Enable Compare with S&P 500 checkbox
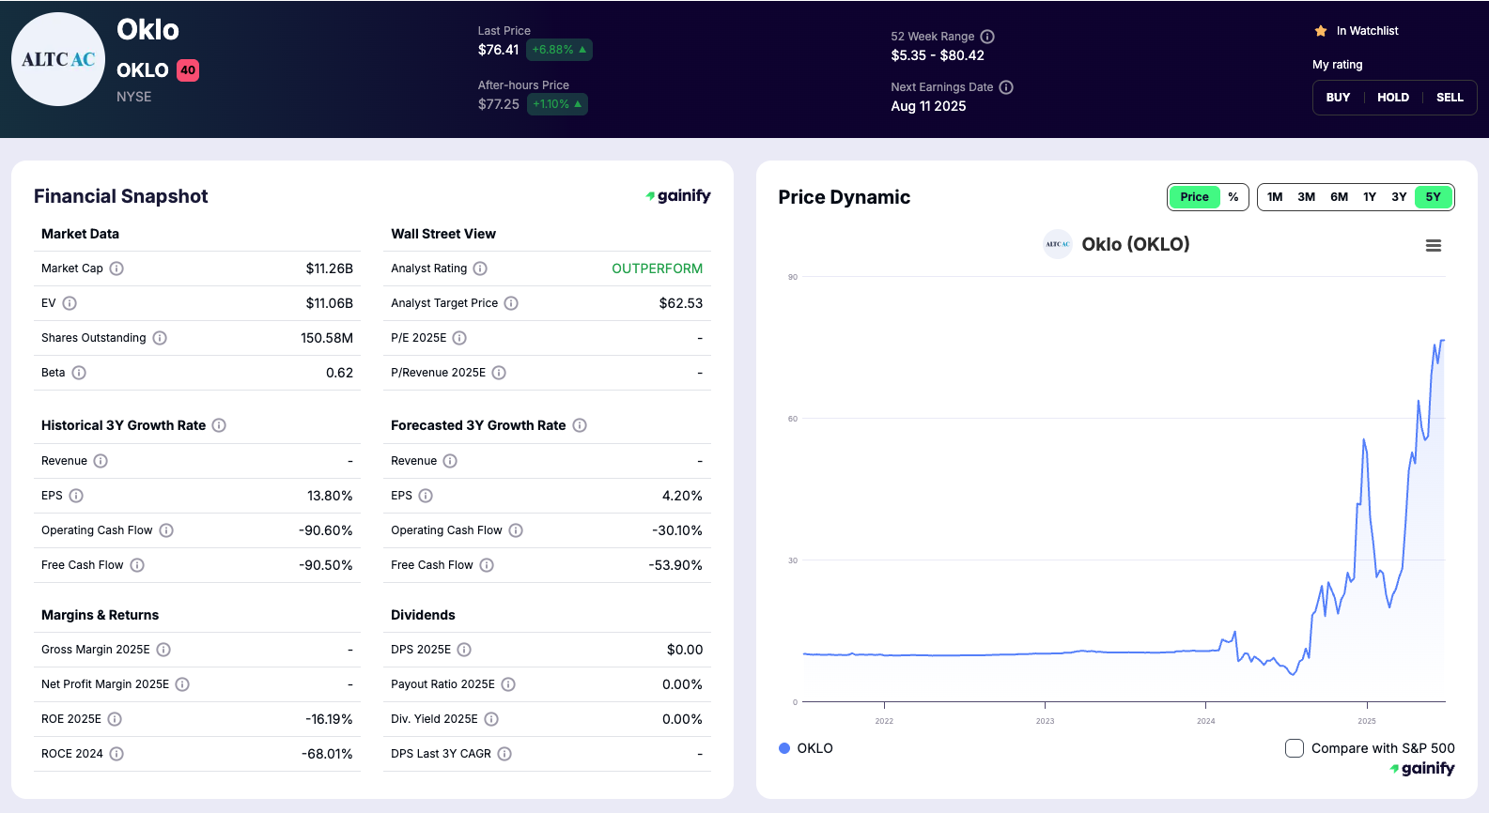Viewport: 1489px width, 813px height. (x=1295, y=748)
